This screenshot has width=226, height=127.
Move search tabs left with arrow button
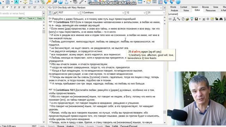[x=40, y=7]
